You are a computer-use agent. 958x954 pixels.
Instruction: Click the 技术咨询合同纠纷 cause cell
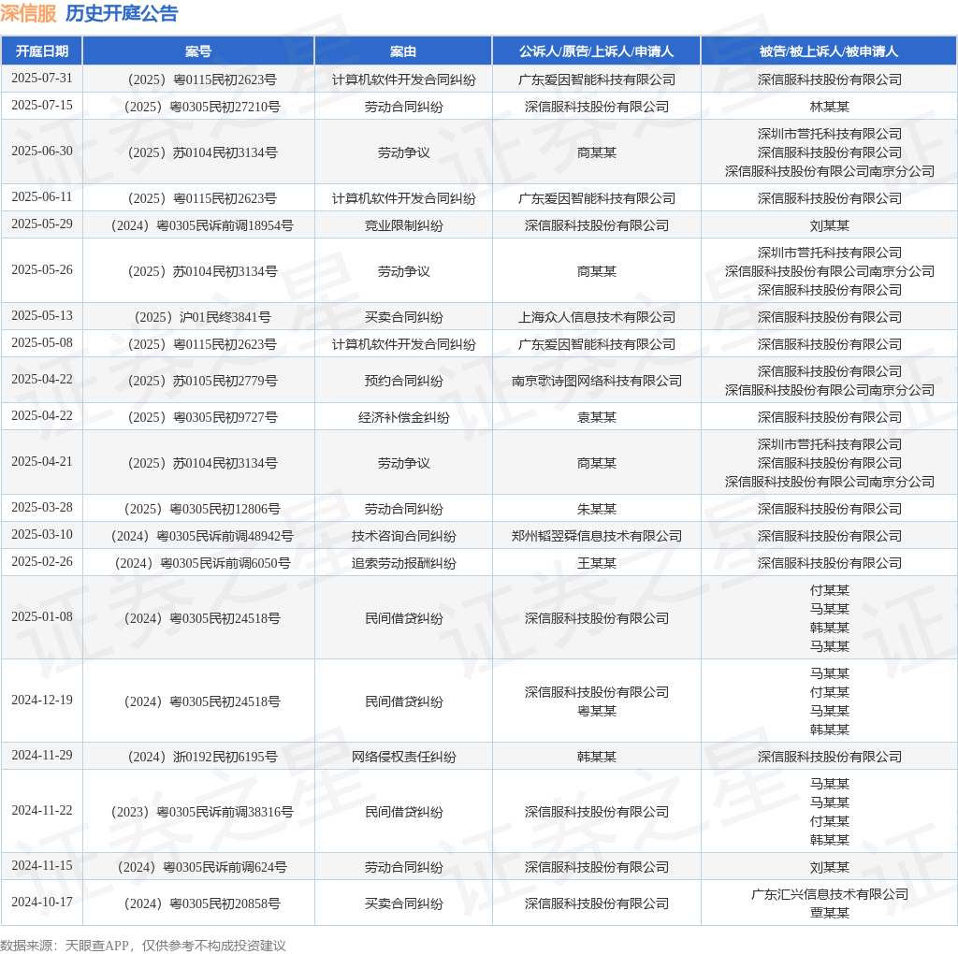click(403, 536)
